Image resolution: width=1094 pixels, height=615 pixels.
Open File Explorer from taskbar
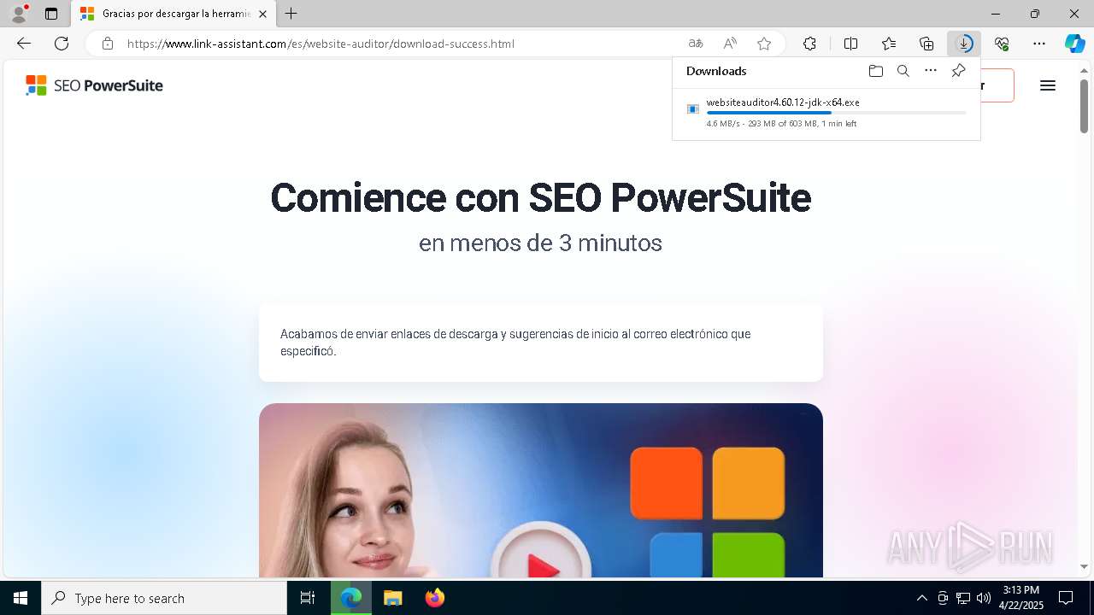(x=393, y=598)
